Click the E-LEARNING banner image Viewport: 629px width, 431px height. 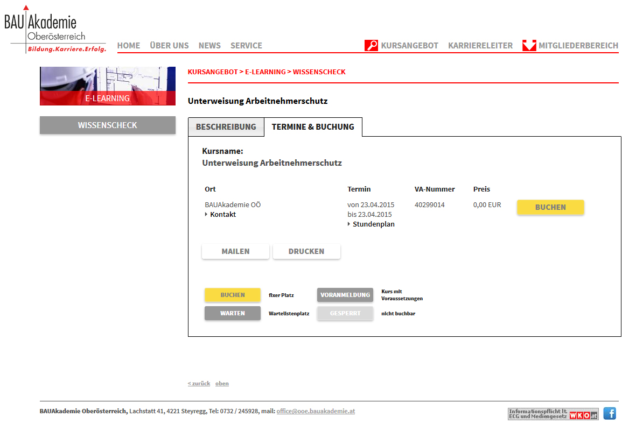108,86
